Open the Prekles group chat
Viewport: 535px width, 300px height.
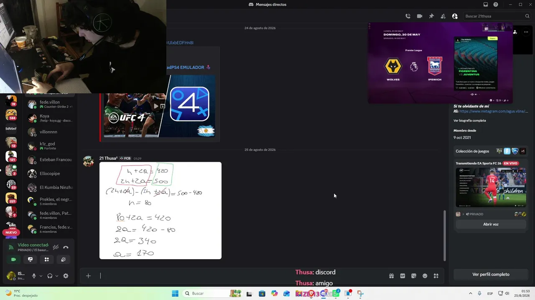tap(50, 201)
